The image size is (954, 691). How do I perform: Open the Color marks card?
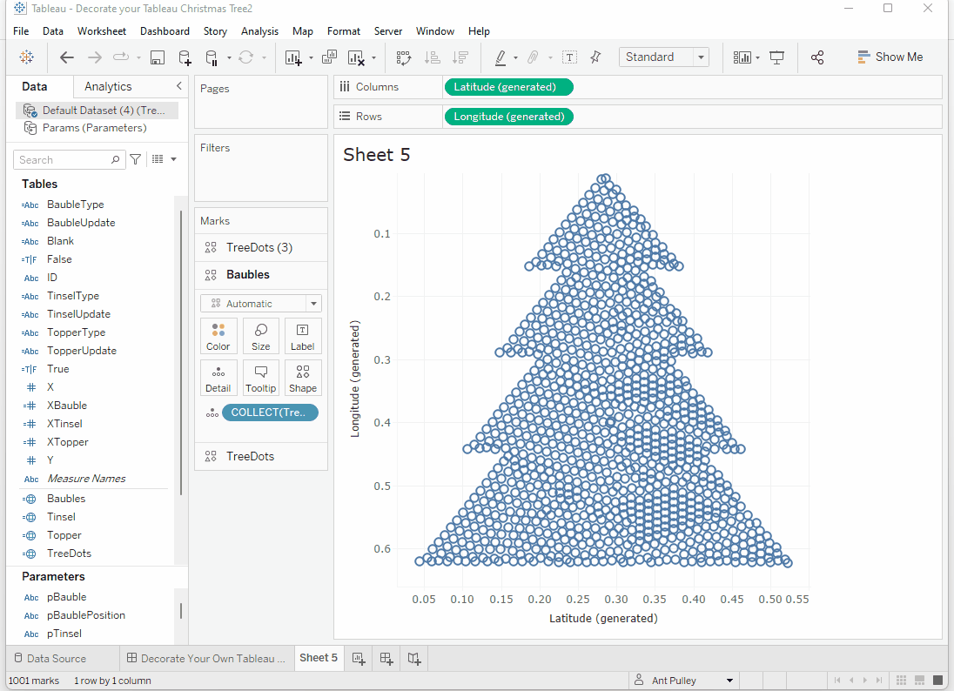pos(218,336)
